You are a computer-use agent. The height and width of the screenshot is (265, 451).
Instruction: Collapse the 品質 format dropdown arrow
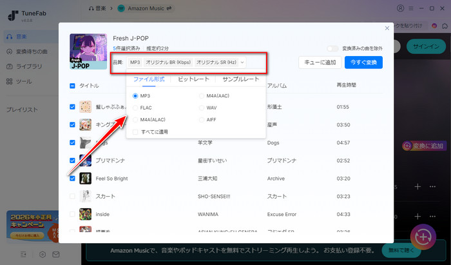[242, 63]
